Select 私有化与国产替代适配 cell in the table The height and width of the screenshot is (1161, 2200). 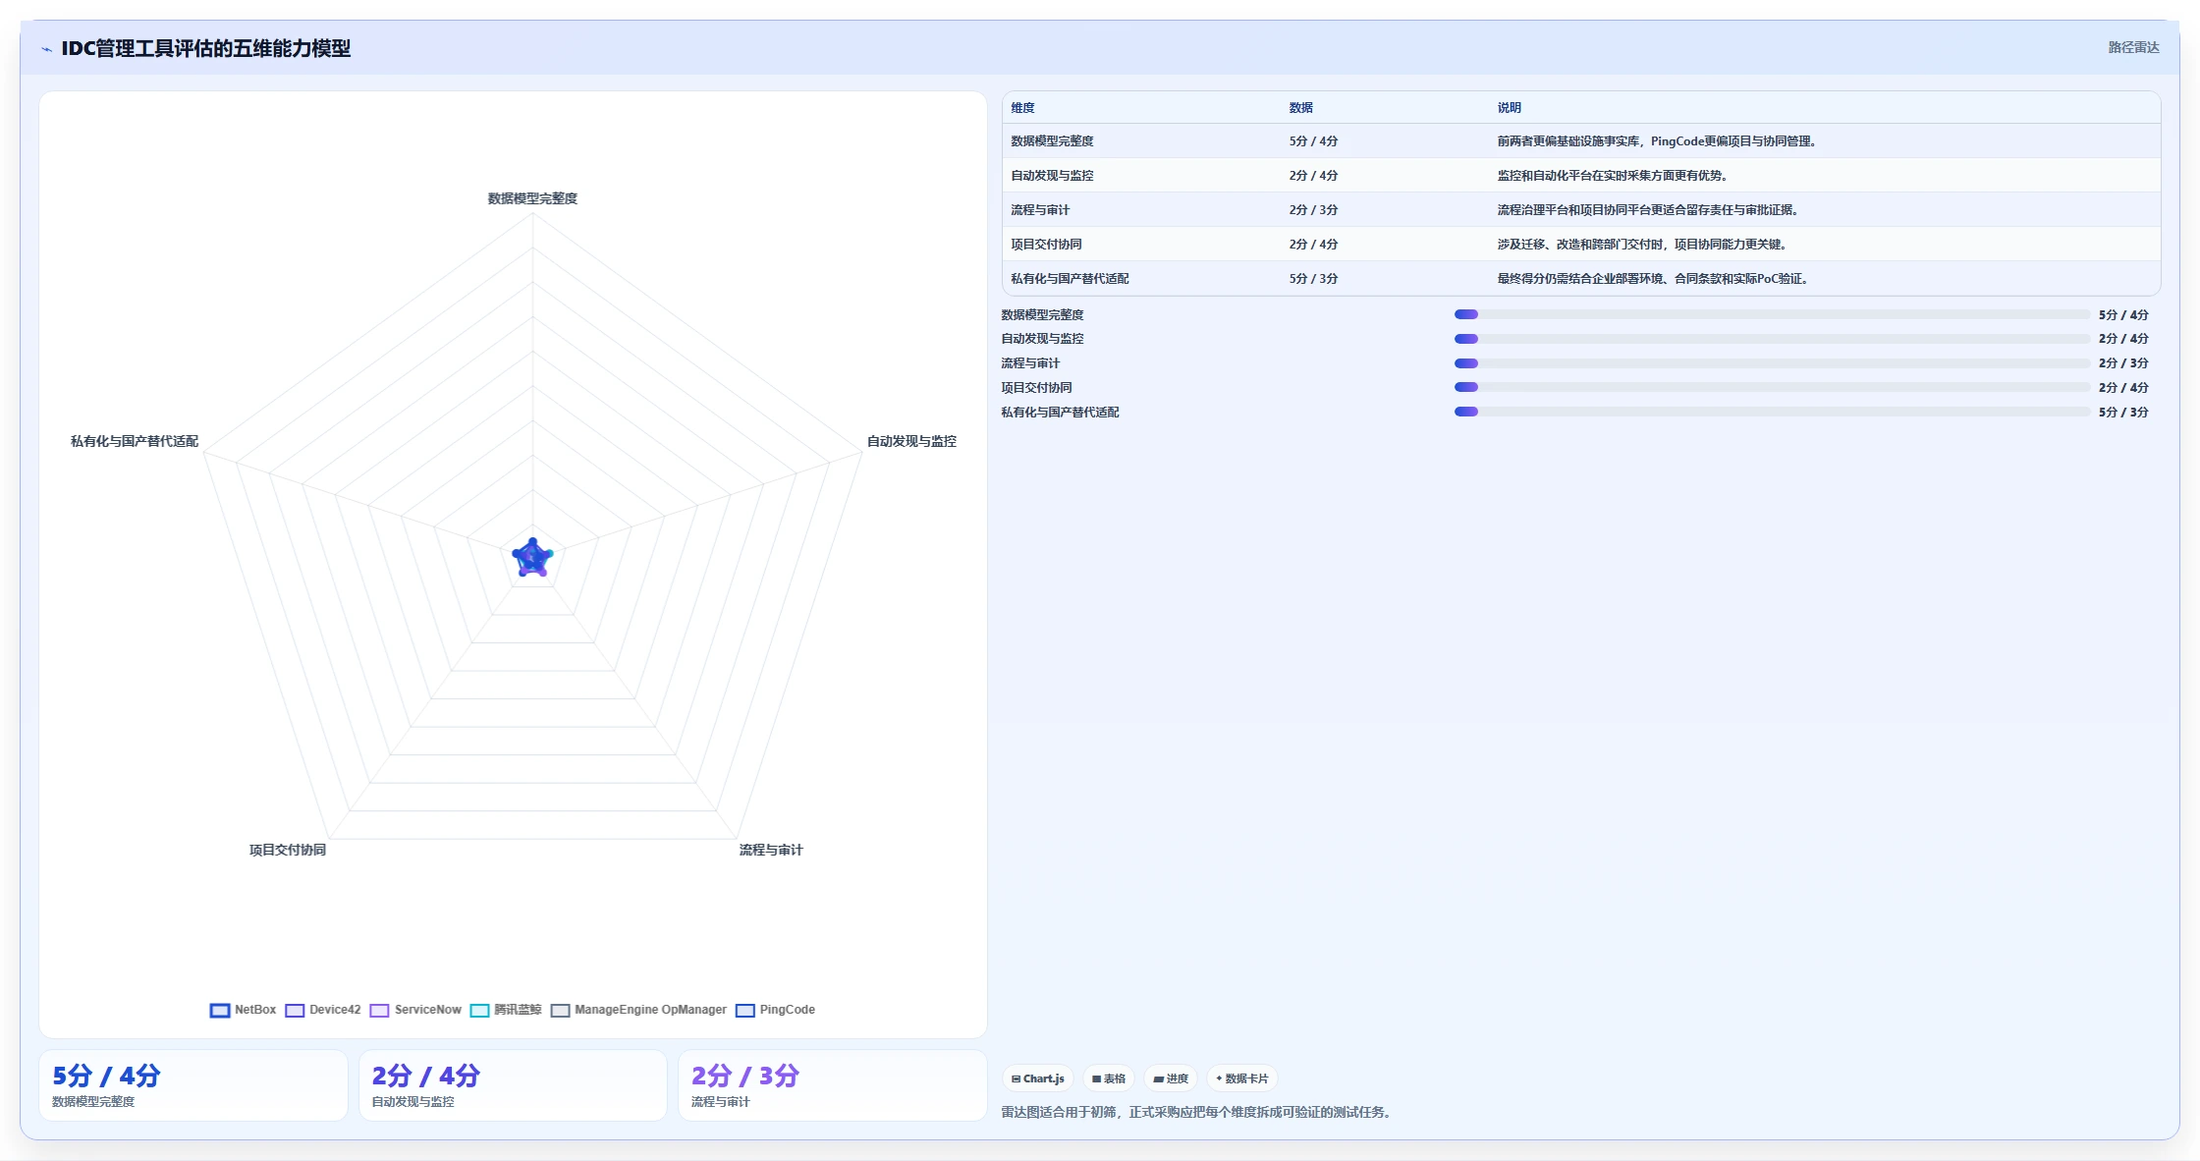[x=1070, y=279]
